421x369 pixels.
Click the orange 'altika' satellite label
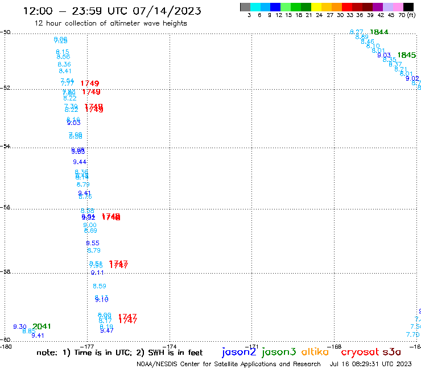point(315,351)
